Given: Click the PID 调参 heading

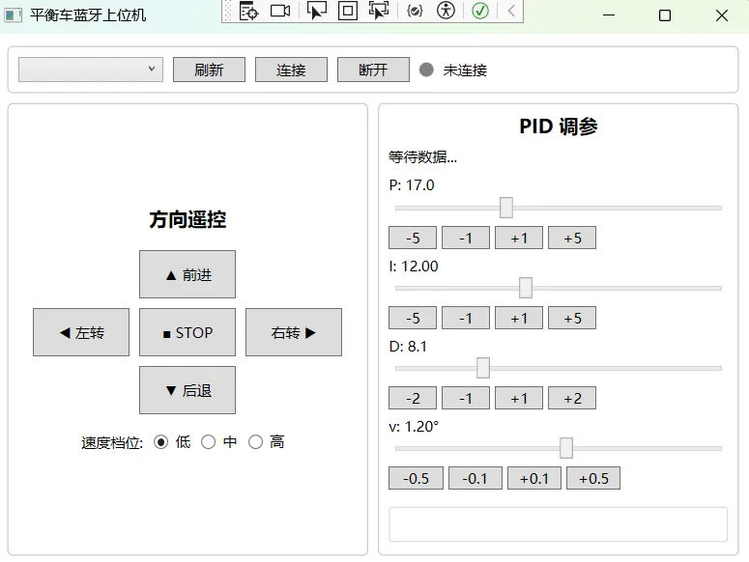Looking at the screenshot, I should [x=559, y=126].
